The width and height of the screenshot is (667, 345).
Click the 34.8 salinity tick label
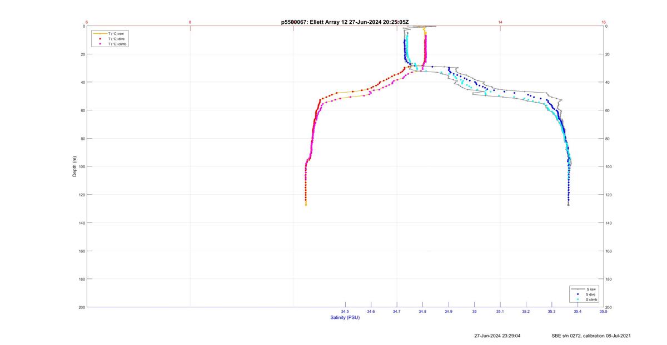[422, 312]
